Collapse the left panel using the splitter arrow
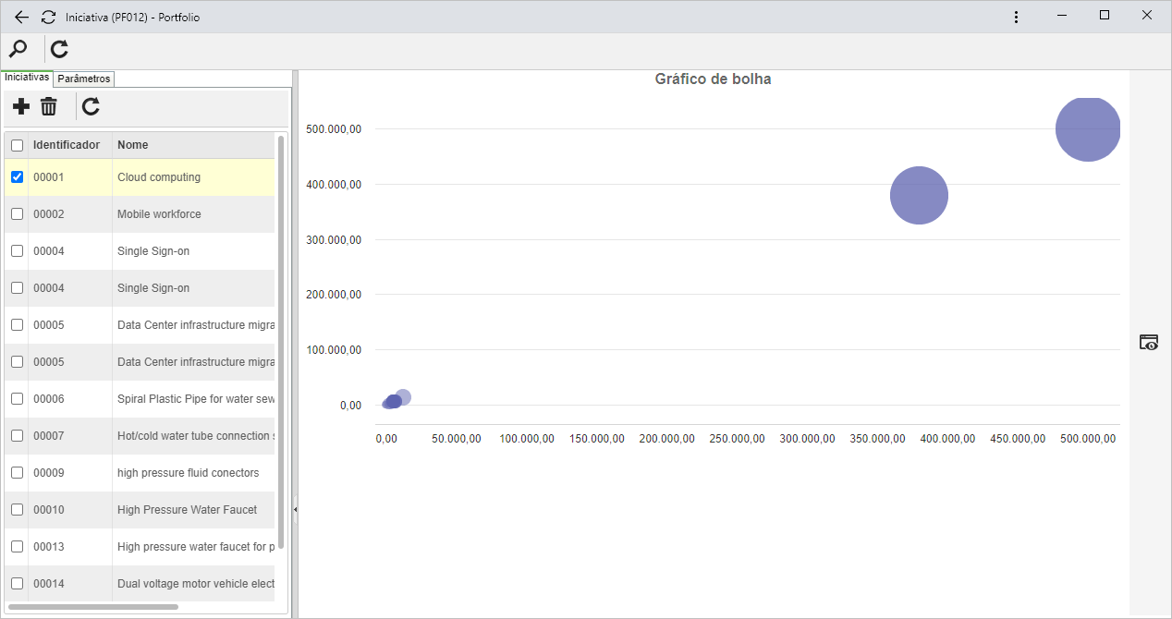1172x619 pixels. coord(295,508)
